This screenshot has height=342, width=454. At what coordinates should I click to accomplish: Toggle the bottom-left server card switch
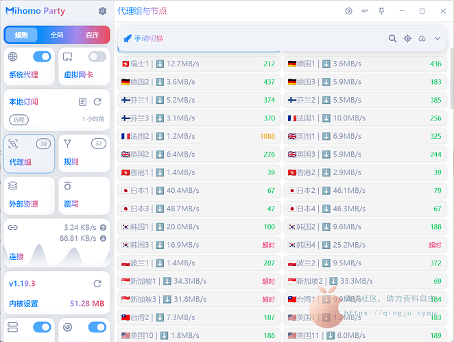coord(42,327)
